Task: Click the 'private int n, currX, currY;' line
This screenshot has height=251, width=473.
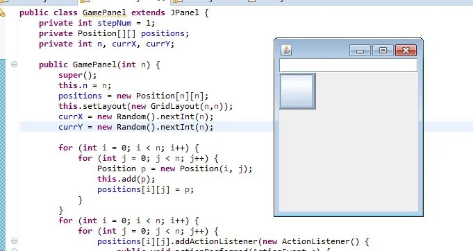Action: 107,44
